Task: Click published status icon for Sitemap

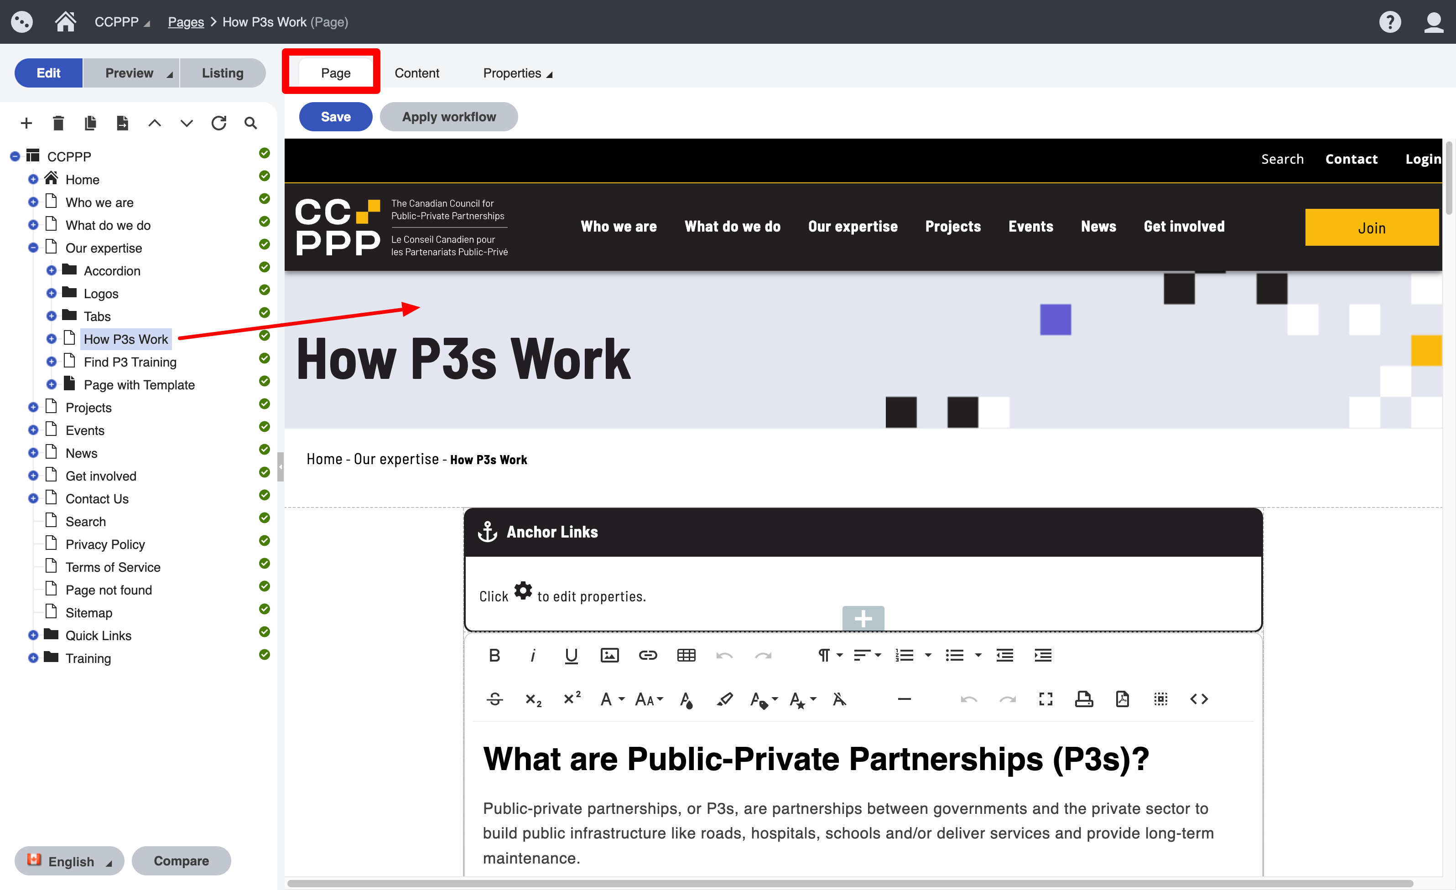Action: point(264,609)
